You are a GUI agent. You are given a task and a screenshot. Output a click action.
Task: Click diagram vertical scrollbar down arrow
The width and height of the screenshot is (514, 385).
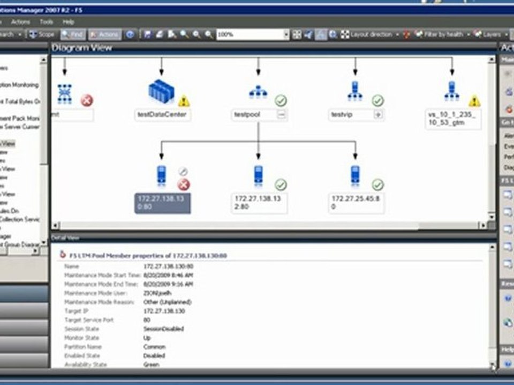[492, 217]
